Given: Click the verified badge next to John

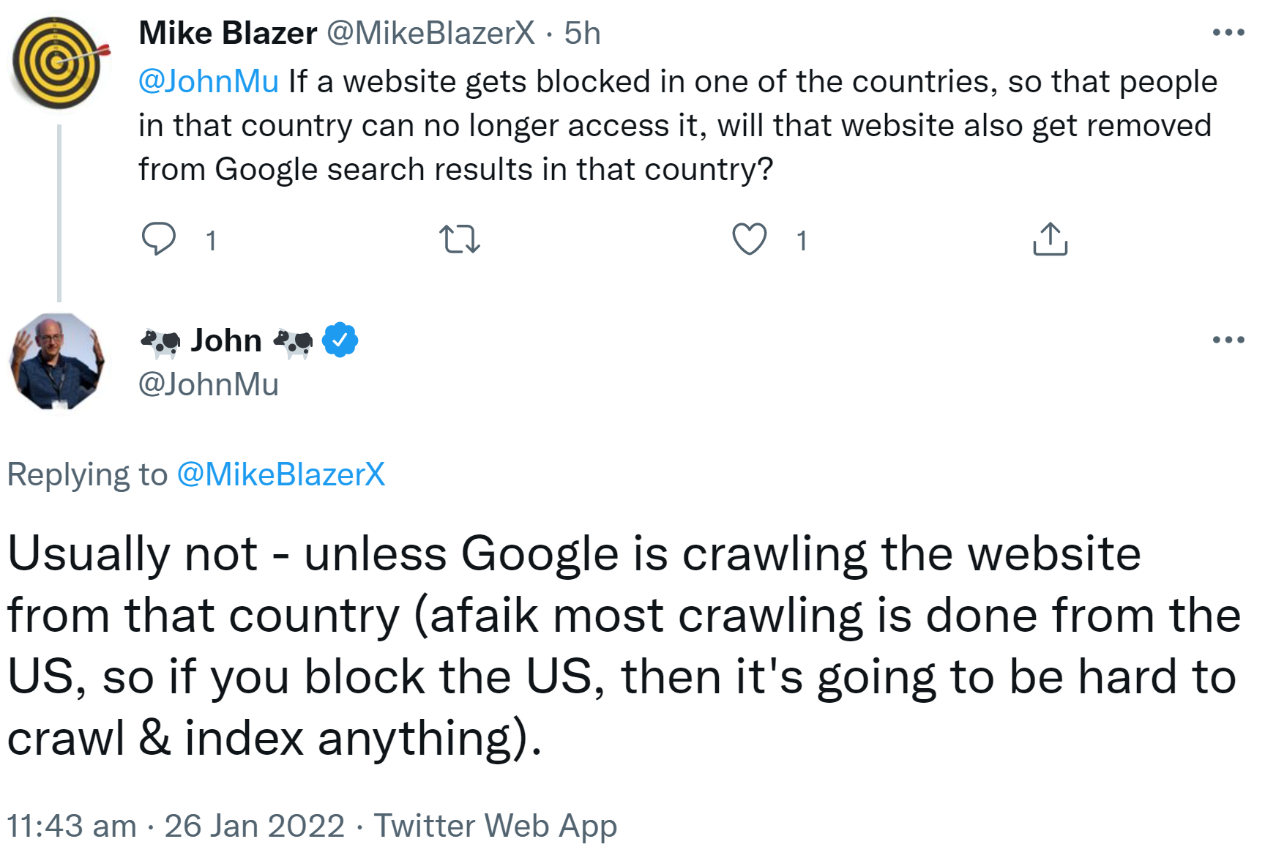Looking at the screenshot, I should [x=339, y=339].
